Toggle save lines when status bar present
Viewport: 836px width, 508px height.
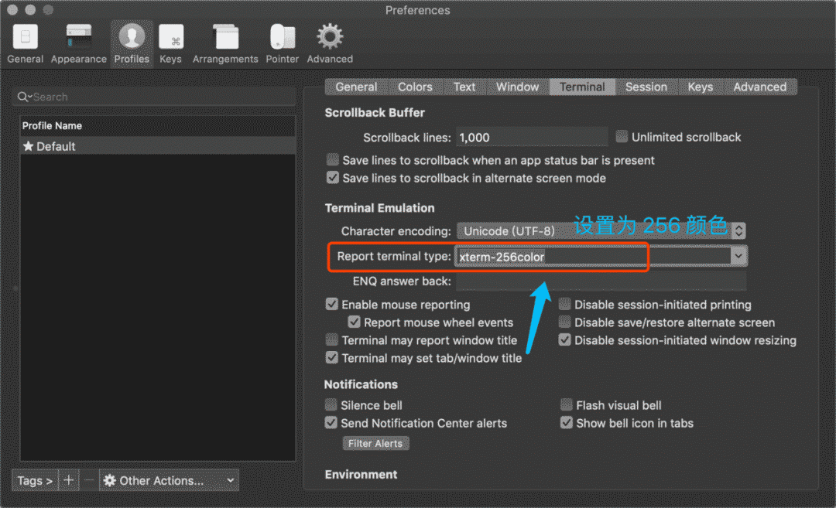tap(333, 160)
